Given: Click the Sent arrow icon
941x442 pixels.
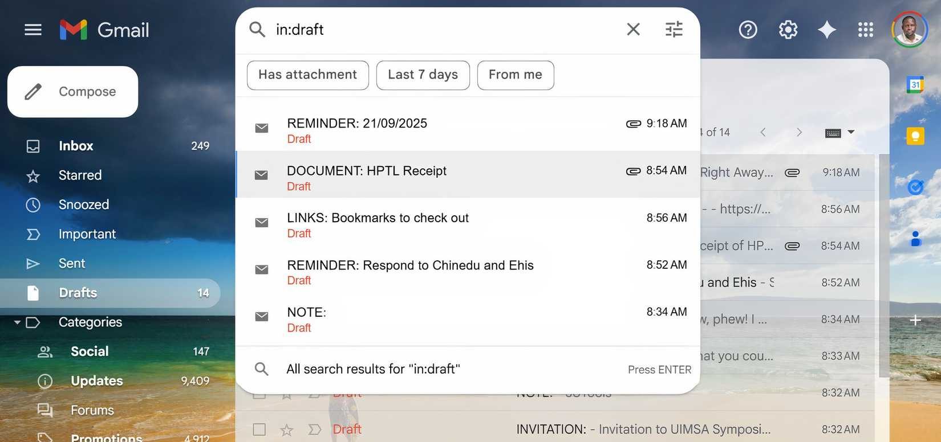Looking at the screenshot, I should (33, 264).
